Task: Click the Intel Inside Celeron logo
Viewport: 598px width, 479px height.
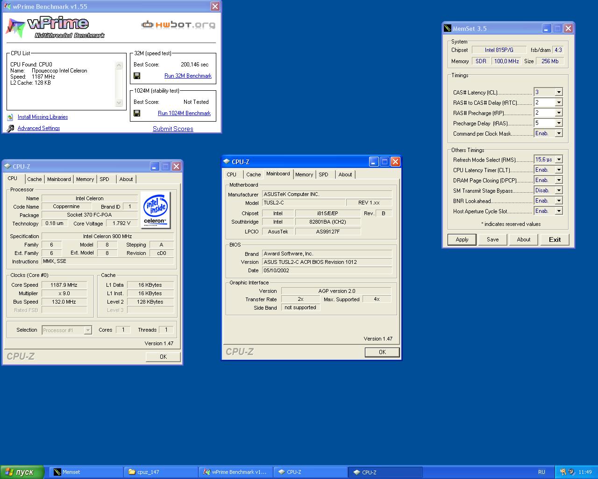Action: tap(155, 210)
